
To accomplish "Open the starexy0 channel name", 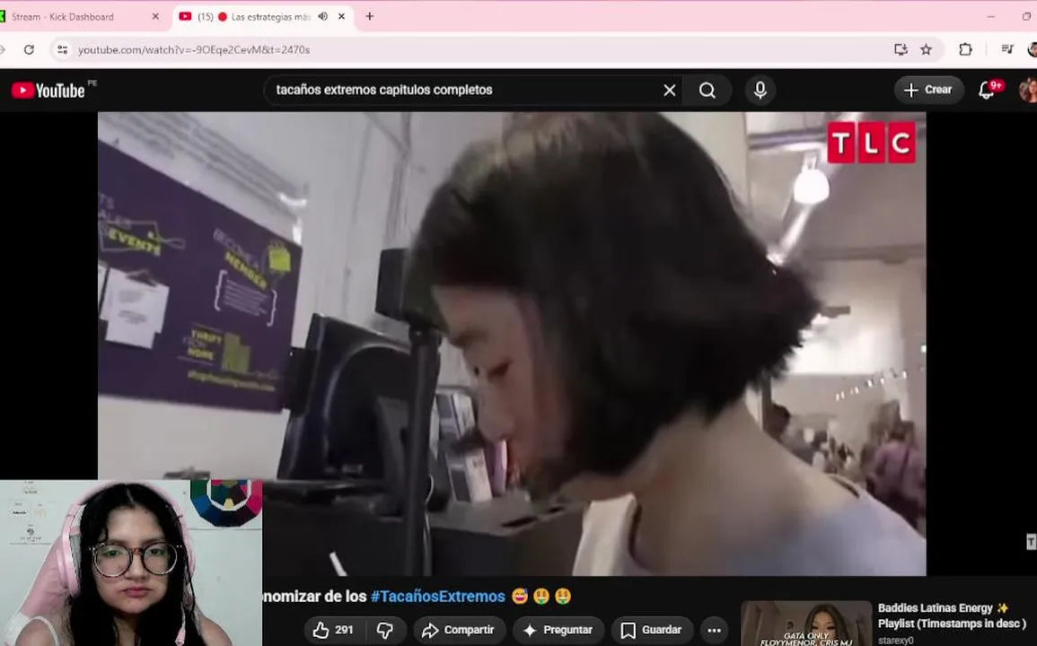I will [x=895, y=640].
